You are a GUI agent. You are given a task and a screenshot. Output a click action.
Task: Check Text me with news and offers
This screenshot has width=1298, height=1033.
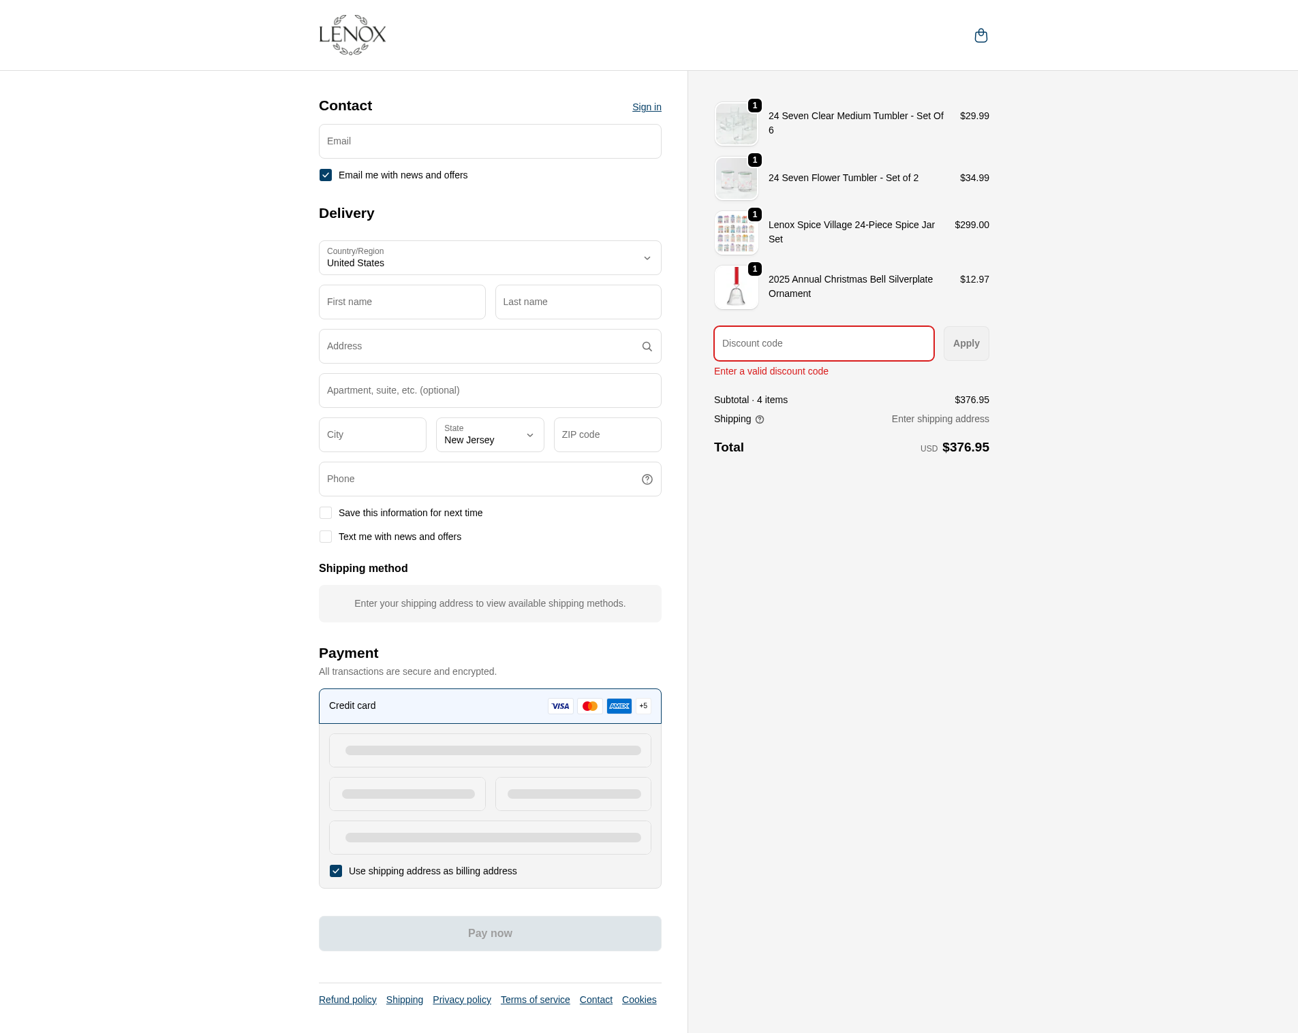coord(326,537)
